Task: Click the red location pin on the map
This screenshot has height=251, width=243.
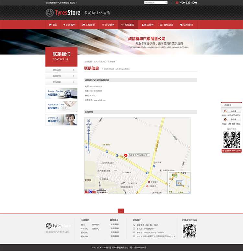Action: [x=126, y=155]
